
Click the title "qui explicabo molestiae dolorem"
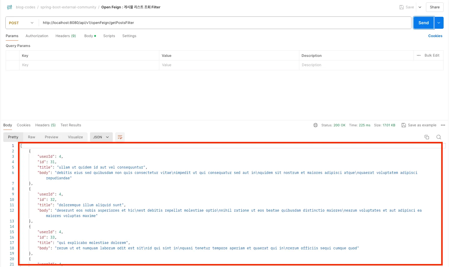(x=92, y=243)
